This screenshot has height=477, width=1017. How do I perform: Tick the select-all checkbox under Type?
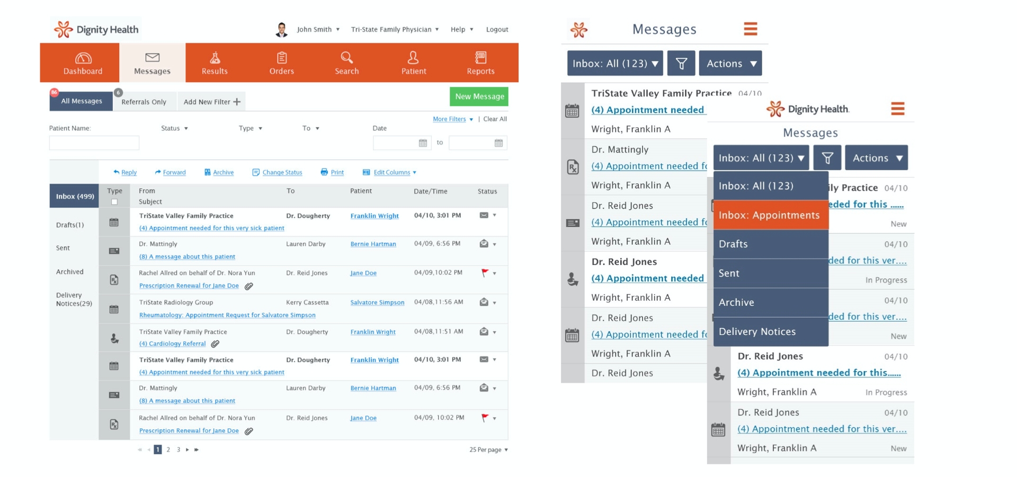coord(114,202)
